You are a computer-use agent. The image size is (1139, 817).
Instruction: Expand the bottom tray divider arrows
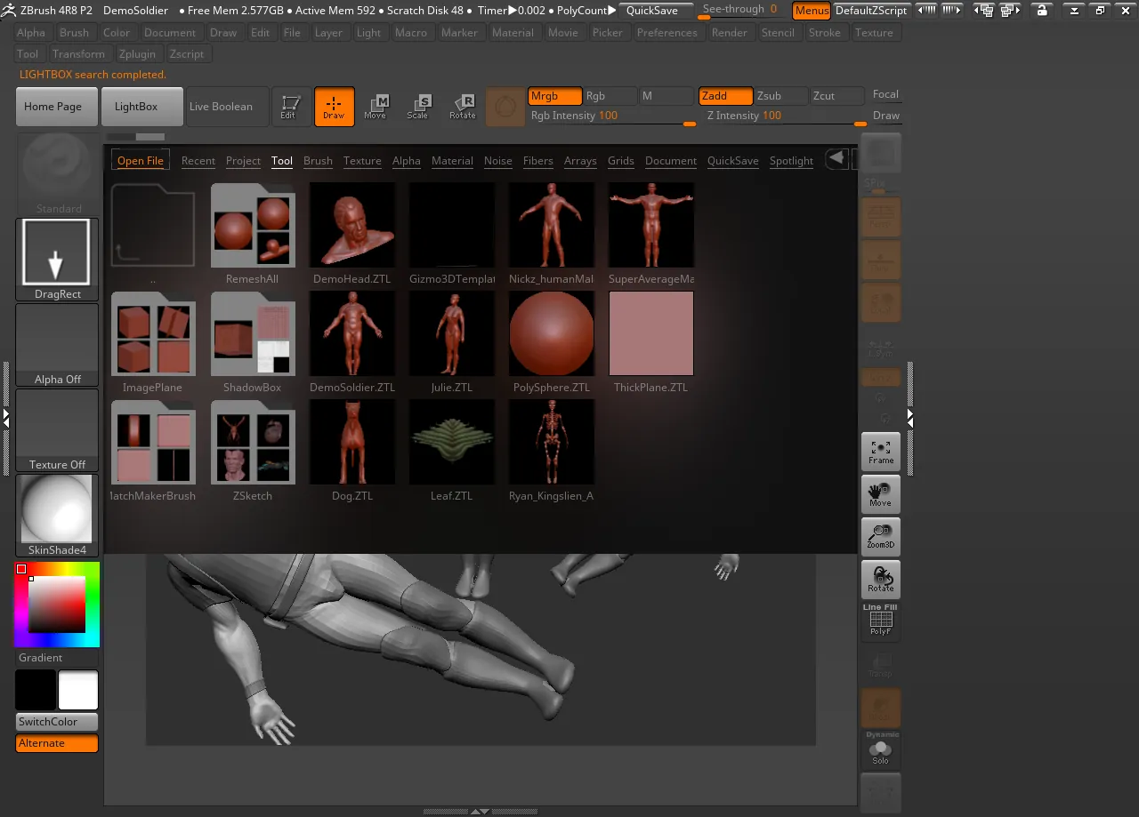(481, 811)
